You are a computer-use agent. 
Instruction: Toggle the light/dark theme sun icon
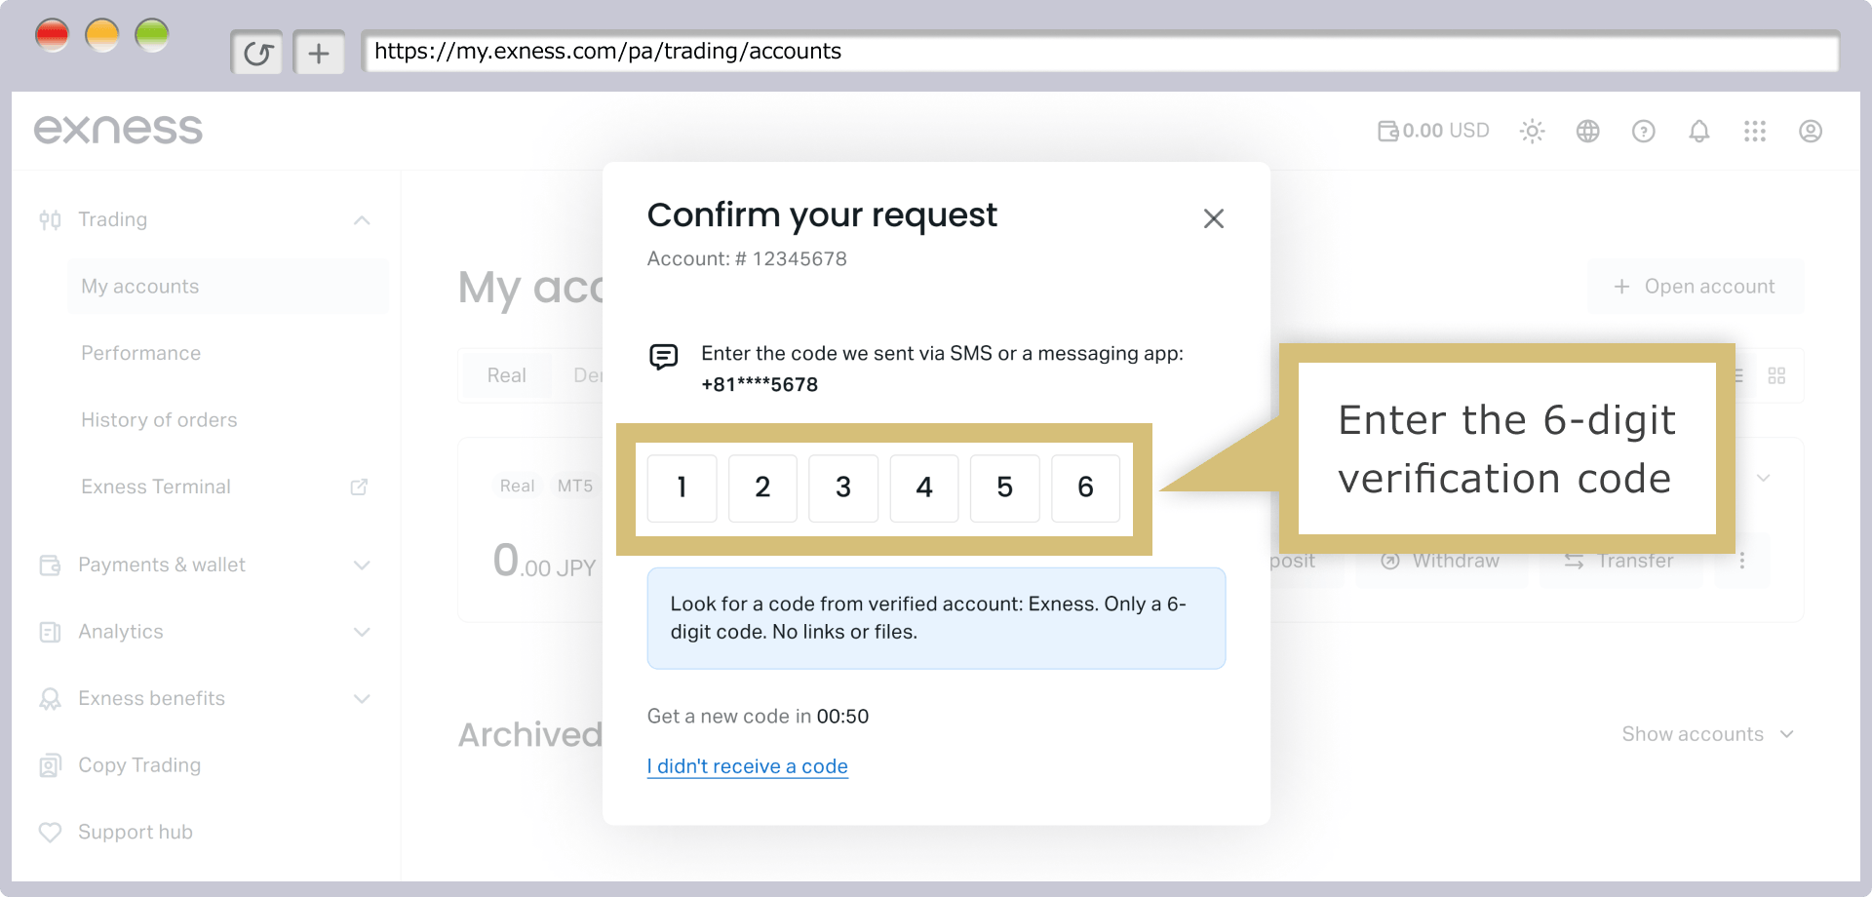click(1532, 131)
